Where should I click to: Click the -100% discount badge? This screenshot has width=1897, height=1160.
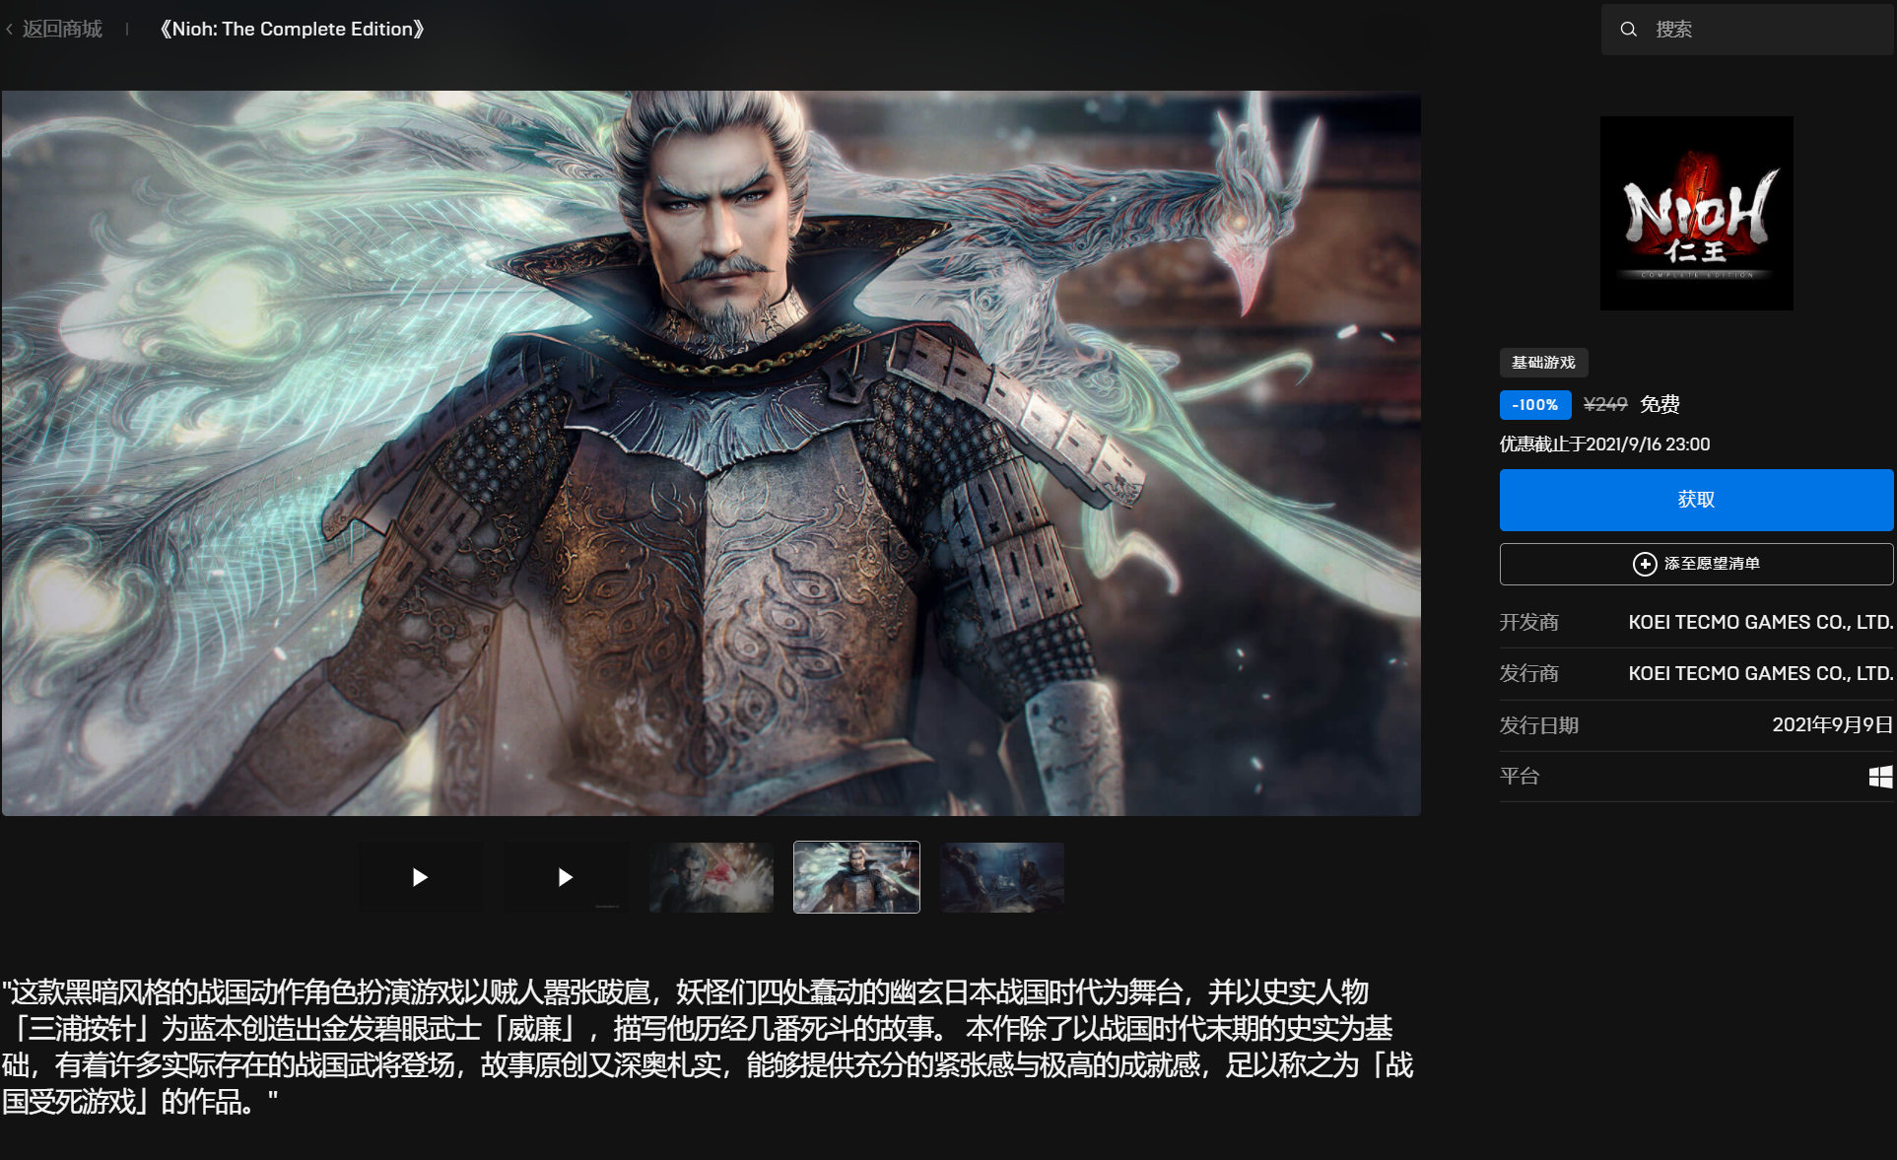(1535, 405)
